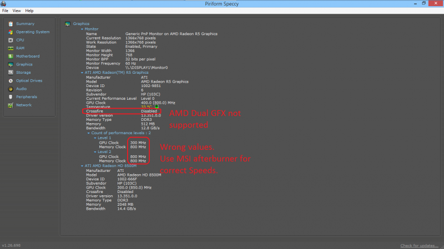Click the Level 1 GPU Clock 300 MHz value

click(138, 143)
